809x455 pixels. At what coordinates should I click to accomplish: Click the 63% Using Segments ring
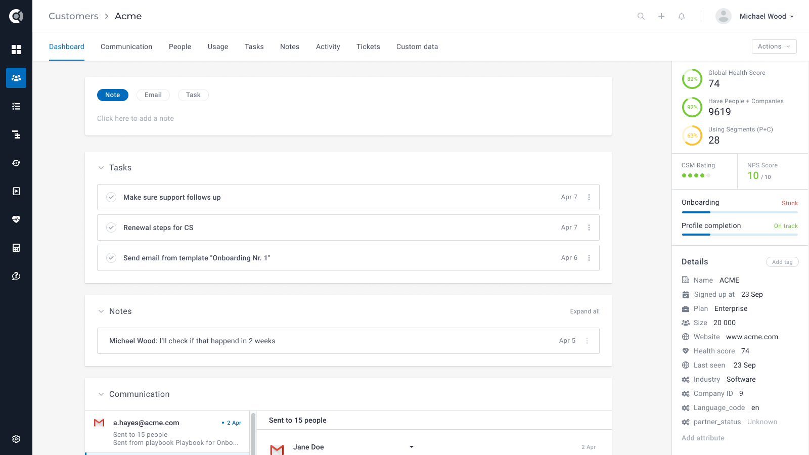[692, 135]
